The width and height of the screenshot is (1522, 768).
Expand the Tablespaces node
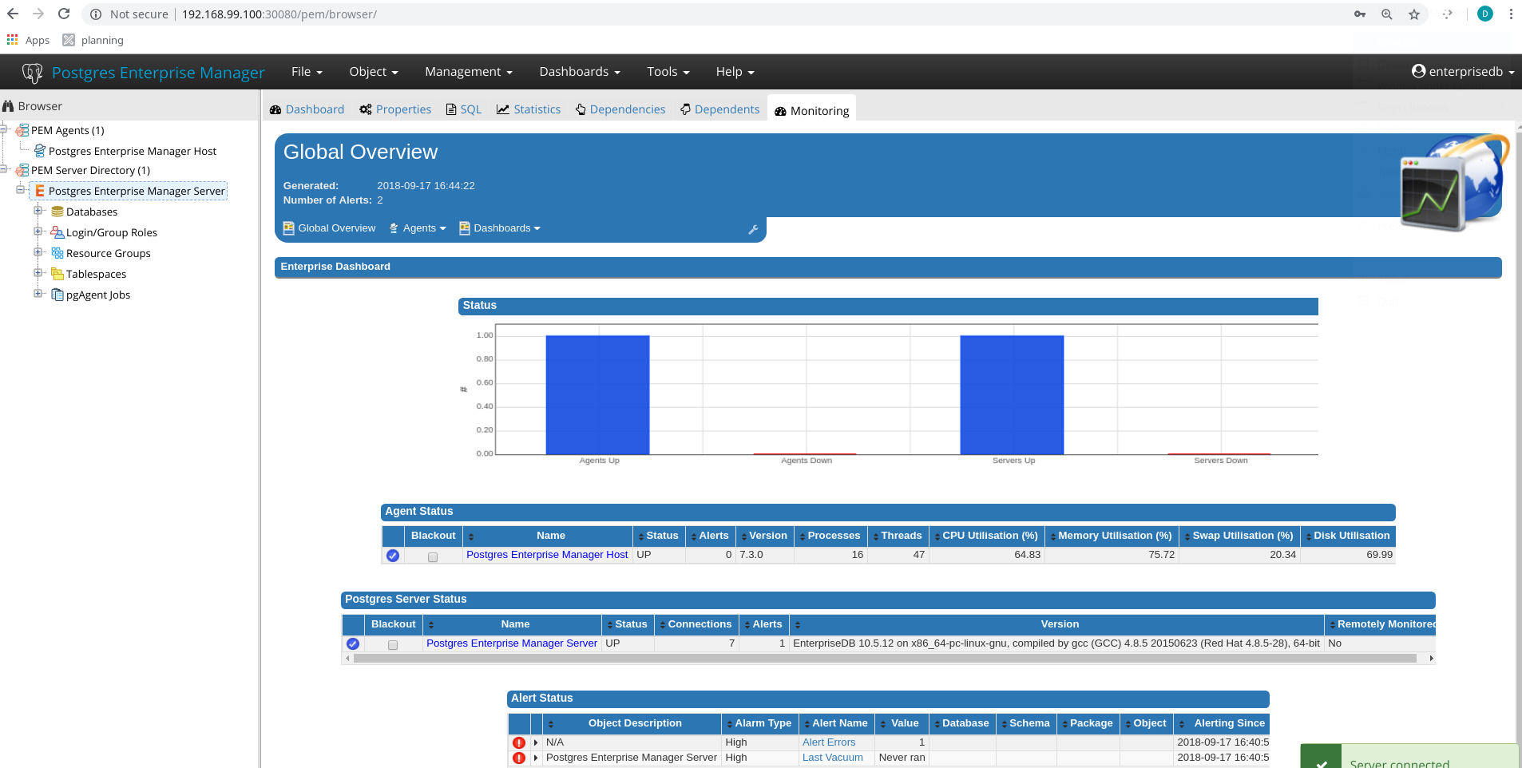(38, 273)
